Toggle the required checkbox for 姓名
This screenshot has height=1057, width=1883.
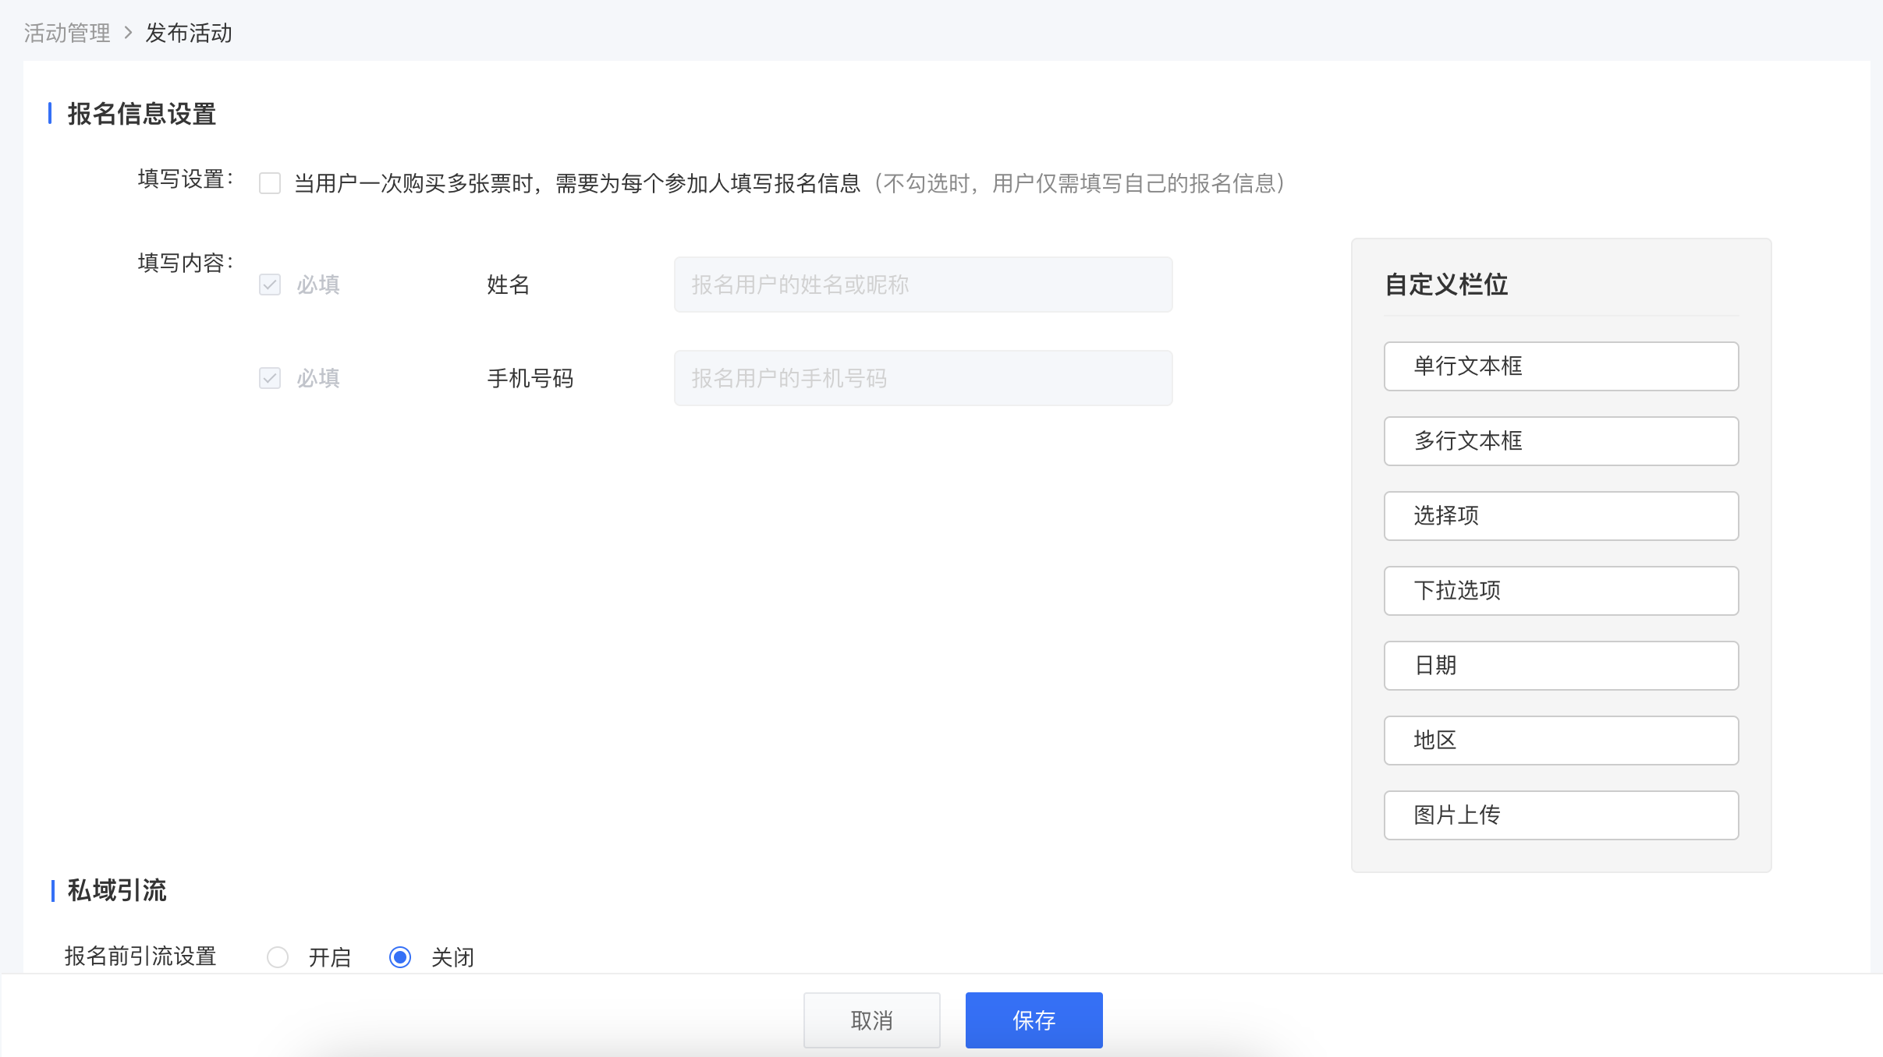click(270, 285)
